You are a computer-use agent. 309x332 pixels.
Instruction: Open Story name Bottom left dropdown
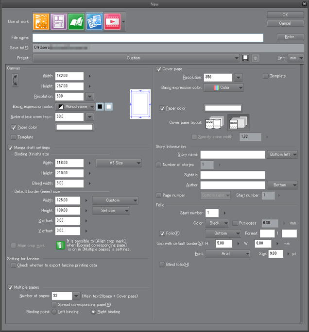pyautogui.click(x=282, y=154)
